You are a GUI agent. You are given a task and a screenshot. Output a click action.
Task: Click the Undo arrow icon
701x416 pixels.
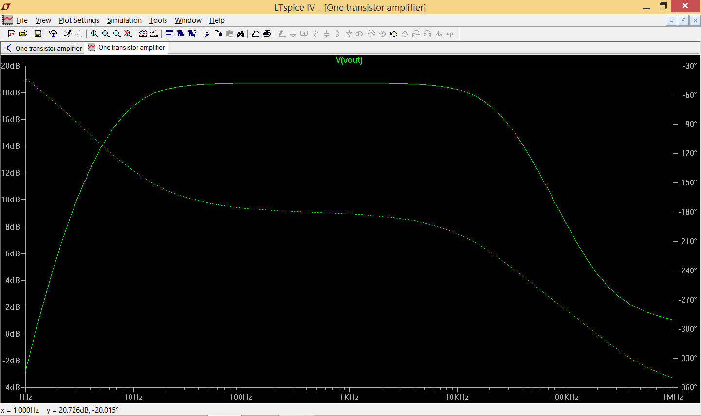tap(394, 34)
